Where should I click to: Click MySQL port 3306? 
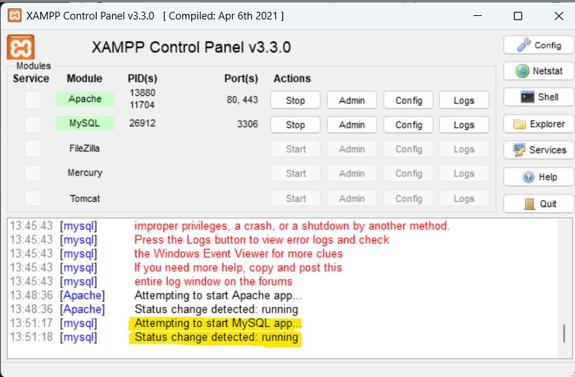[x=248, y=124]
